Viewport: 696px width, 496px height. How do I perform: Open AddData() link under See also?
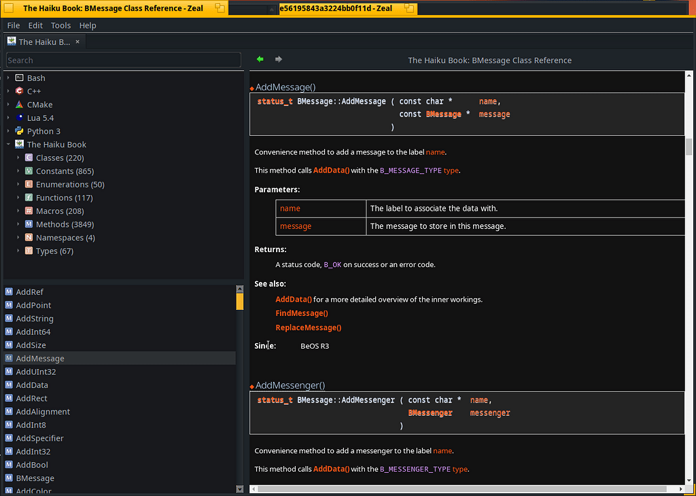294,300
